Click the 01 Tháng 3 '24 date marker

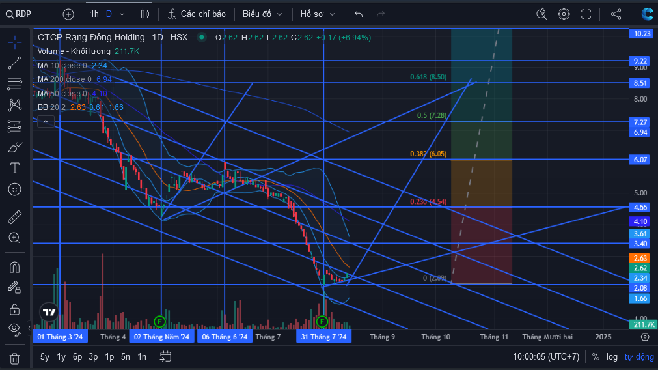[x=60, y=337]
